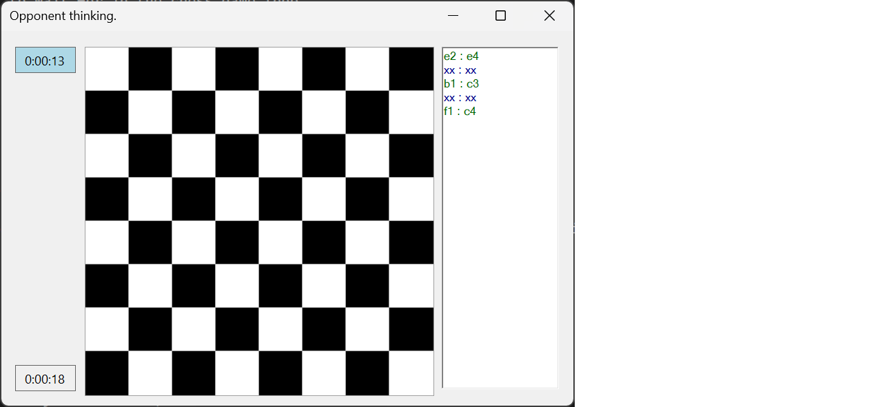This screenshot has width=869, height=407.
Task: Minimize the chess game window
Action: 453,15
